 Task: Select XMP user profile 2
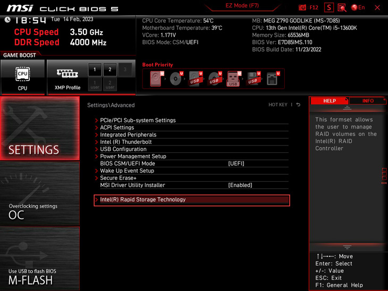(x=110, y=84)
